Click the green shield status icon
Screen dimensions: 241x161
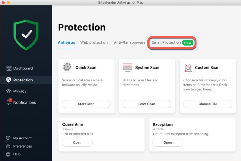(26, 35)
